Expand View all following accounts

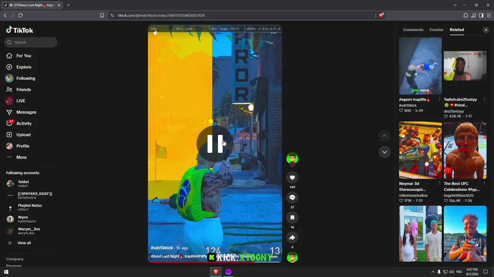pos(19,243)
